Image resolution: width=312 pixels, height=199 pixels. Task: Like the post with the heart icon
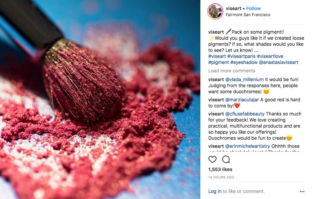212,159
